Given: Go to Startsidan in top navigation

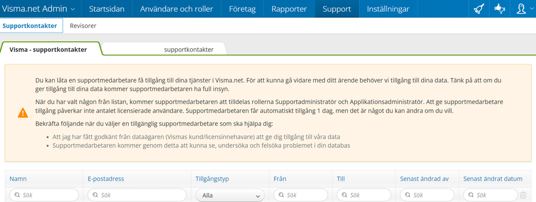Looking at the screenshot, I should (x=107, y=9).
